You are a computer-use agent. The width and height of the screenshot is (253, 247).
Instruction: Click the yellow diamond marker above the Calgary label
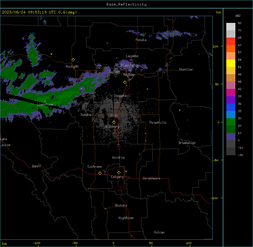[119, 173]
